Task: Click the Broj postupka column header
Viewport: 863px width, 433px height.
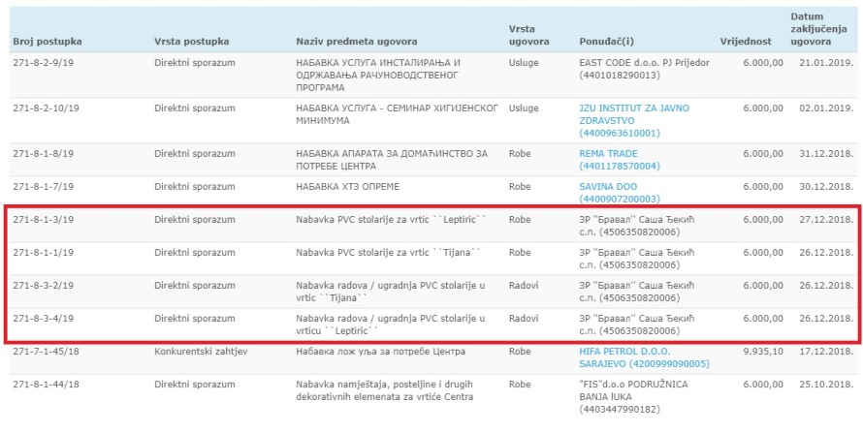Action: coord(47,42)
